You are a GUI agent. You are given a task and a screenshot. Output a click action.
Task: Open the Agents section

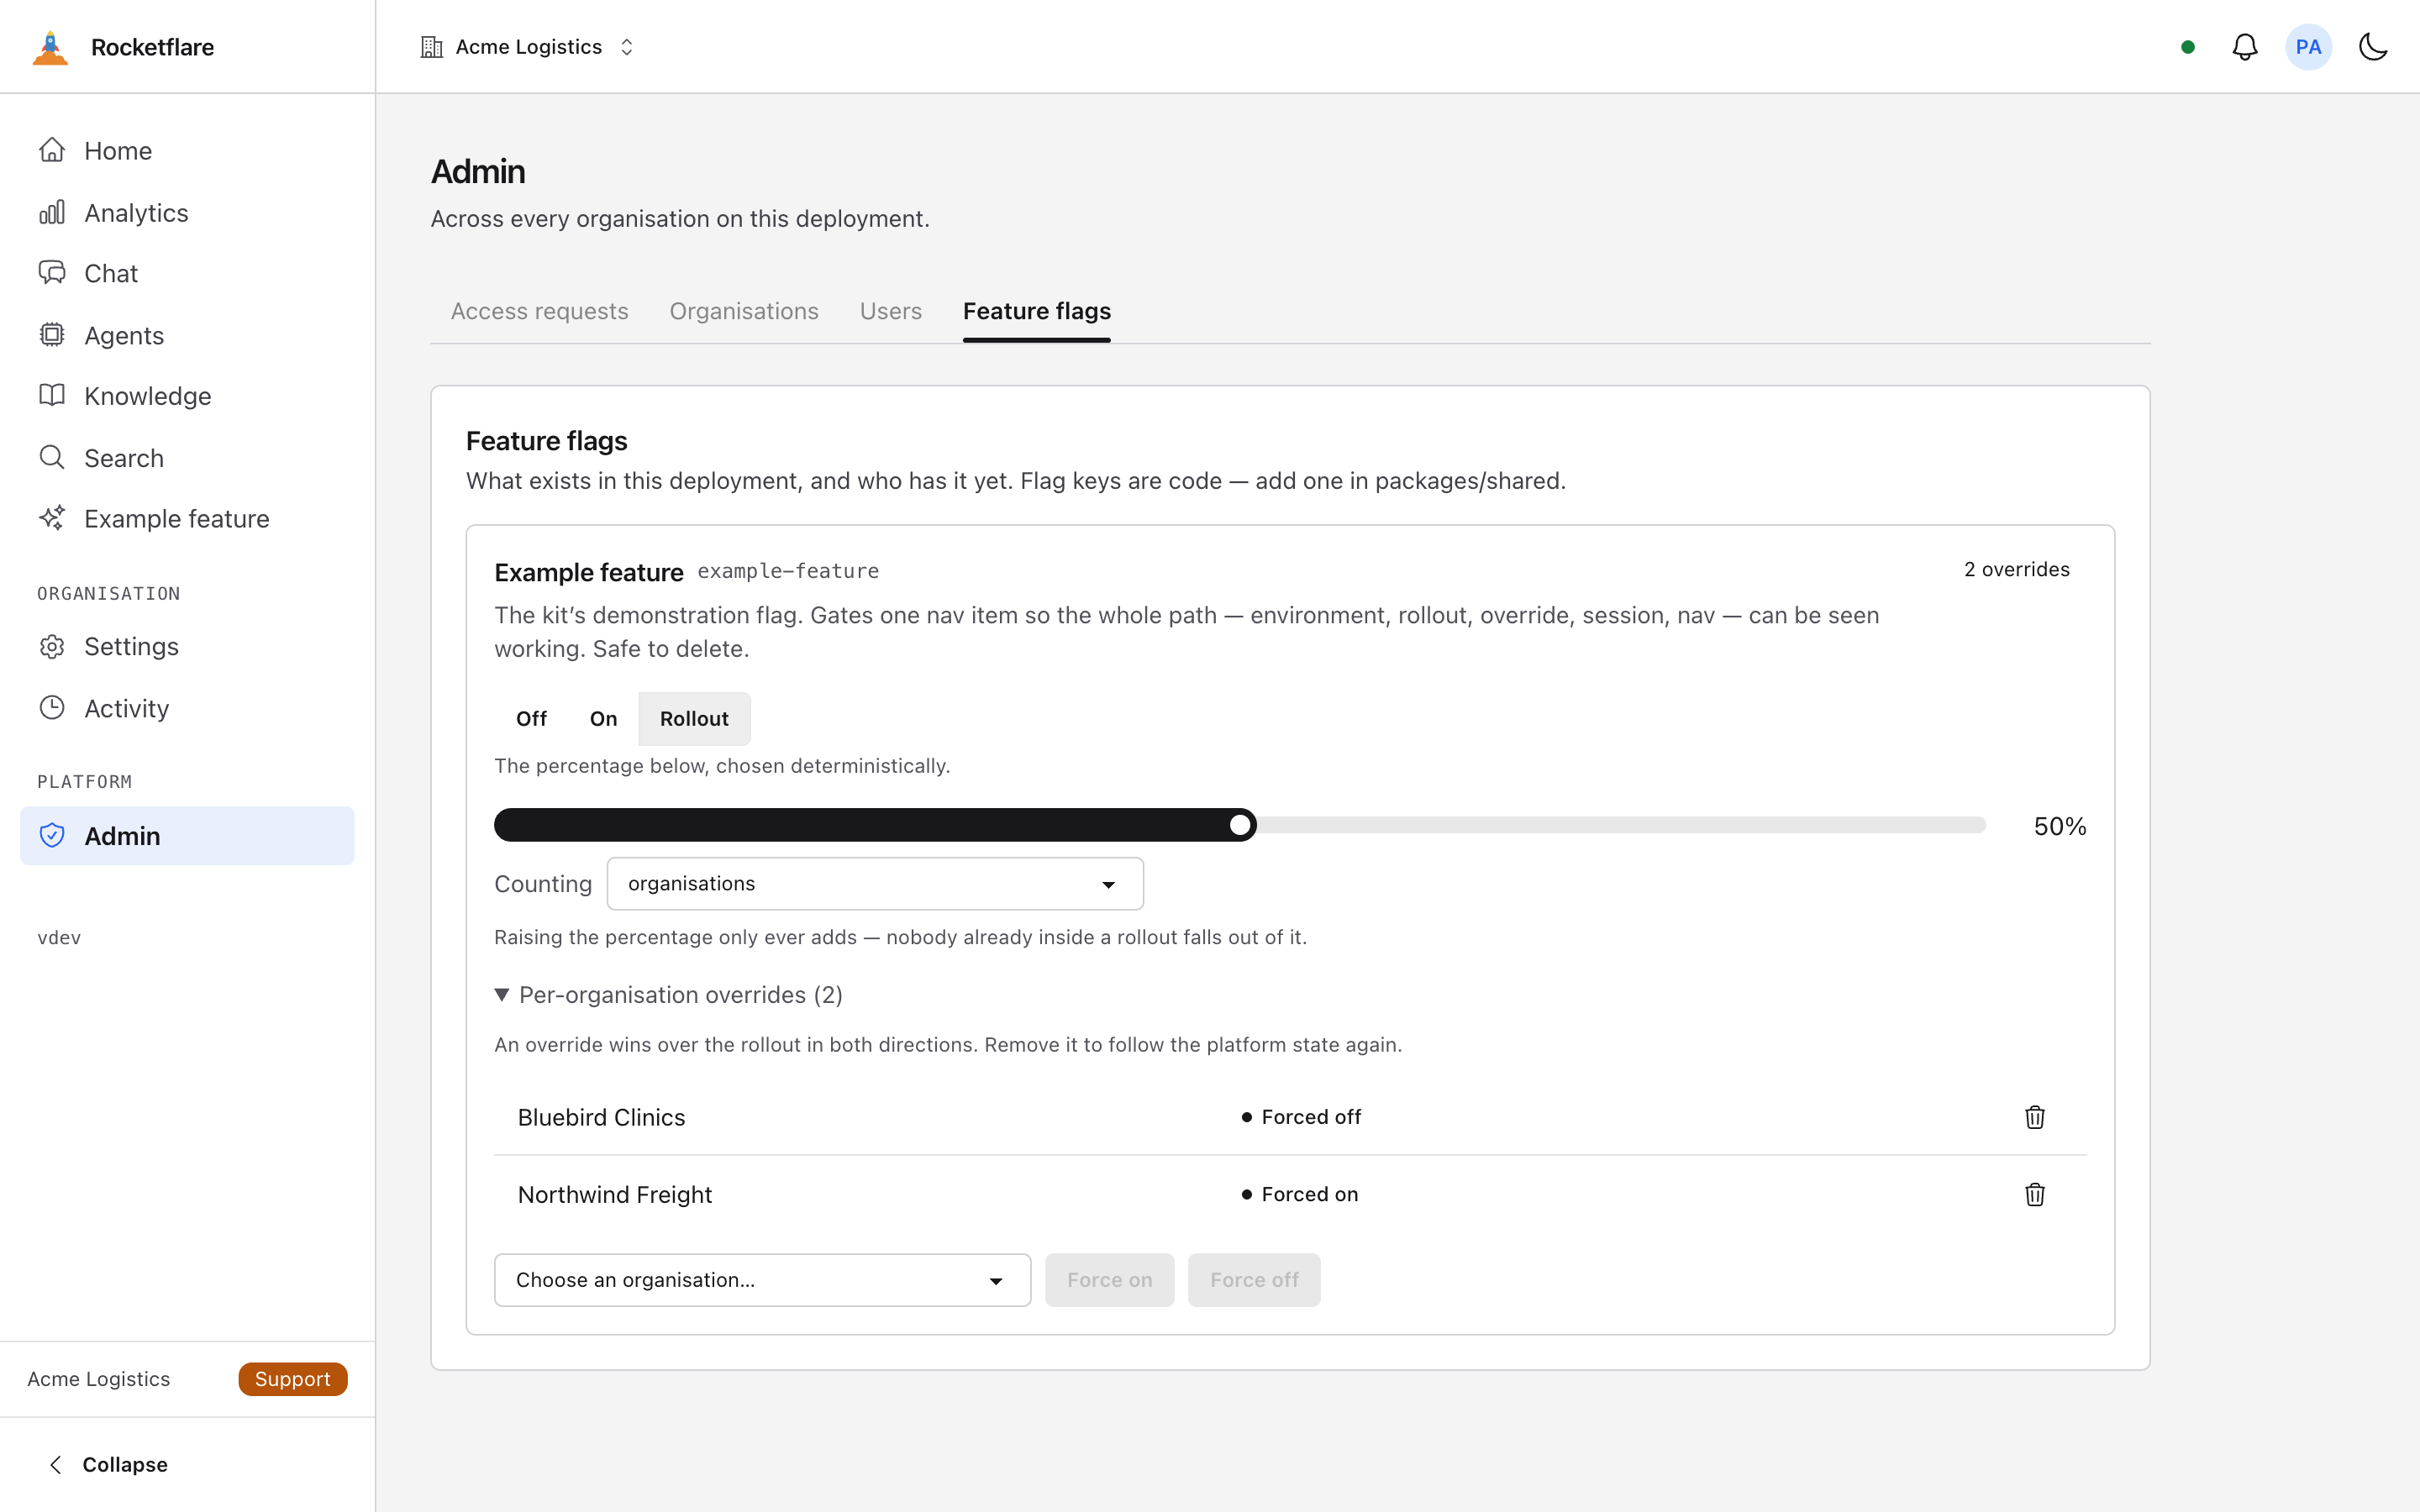click(187, 335)
